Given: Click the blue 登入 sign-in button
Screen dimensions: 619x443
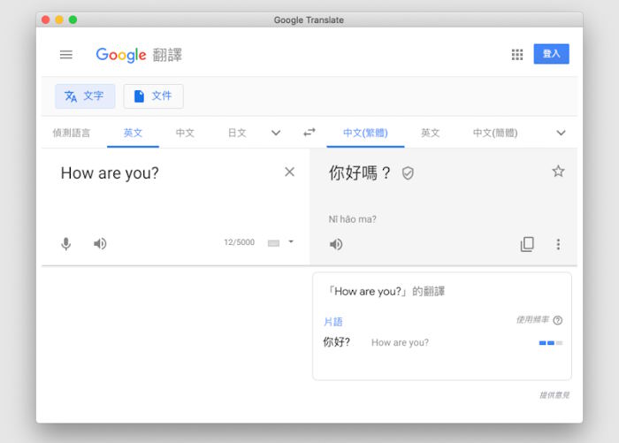Looking at the screenshot, I should point(551,54).
